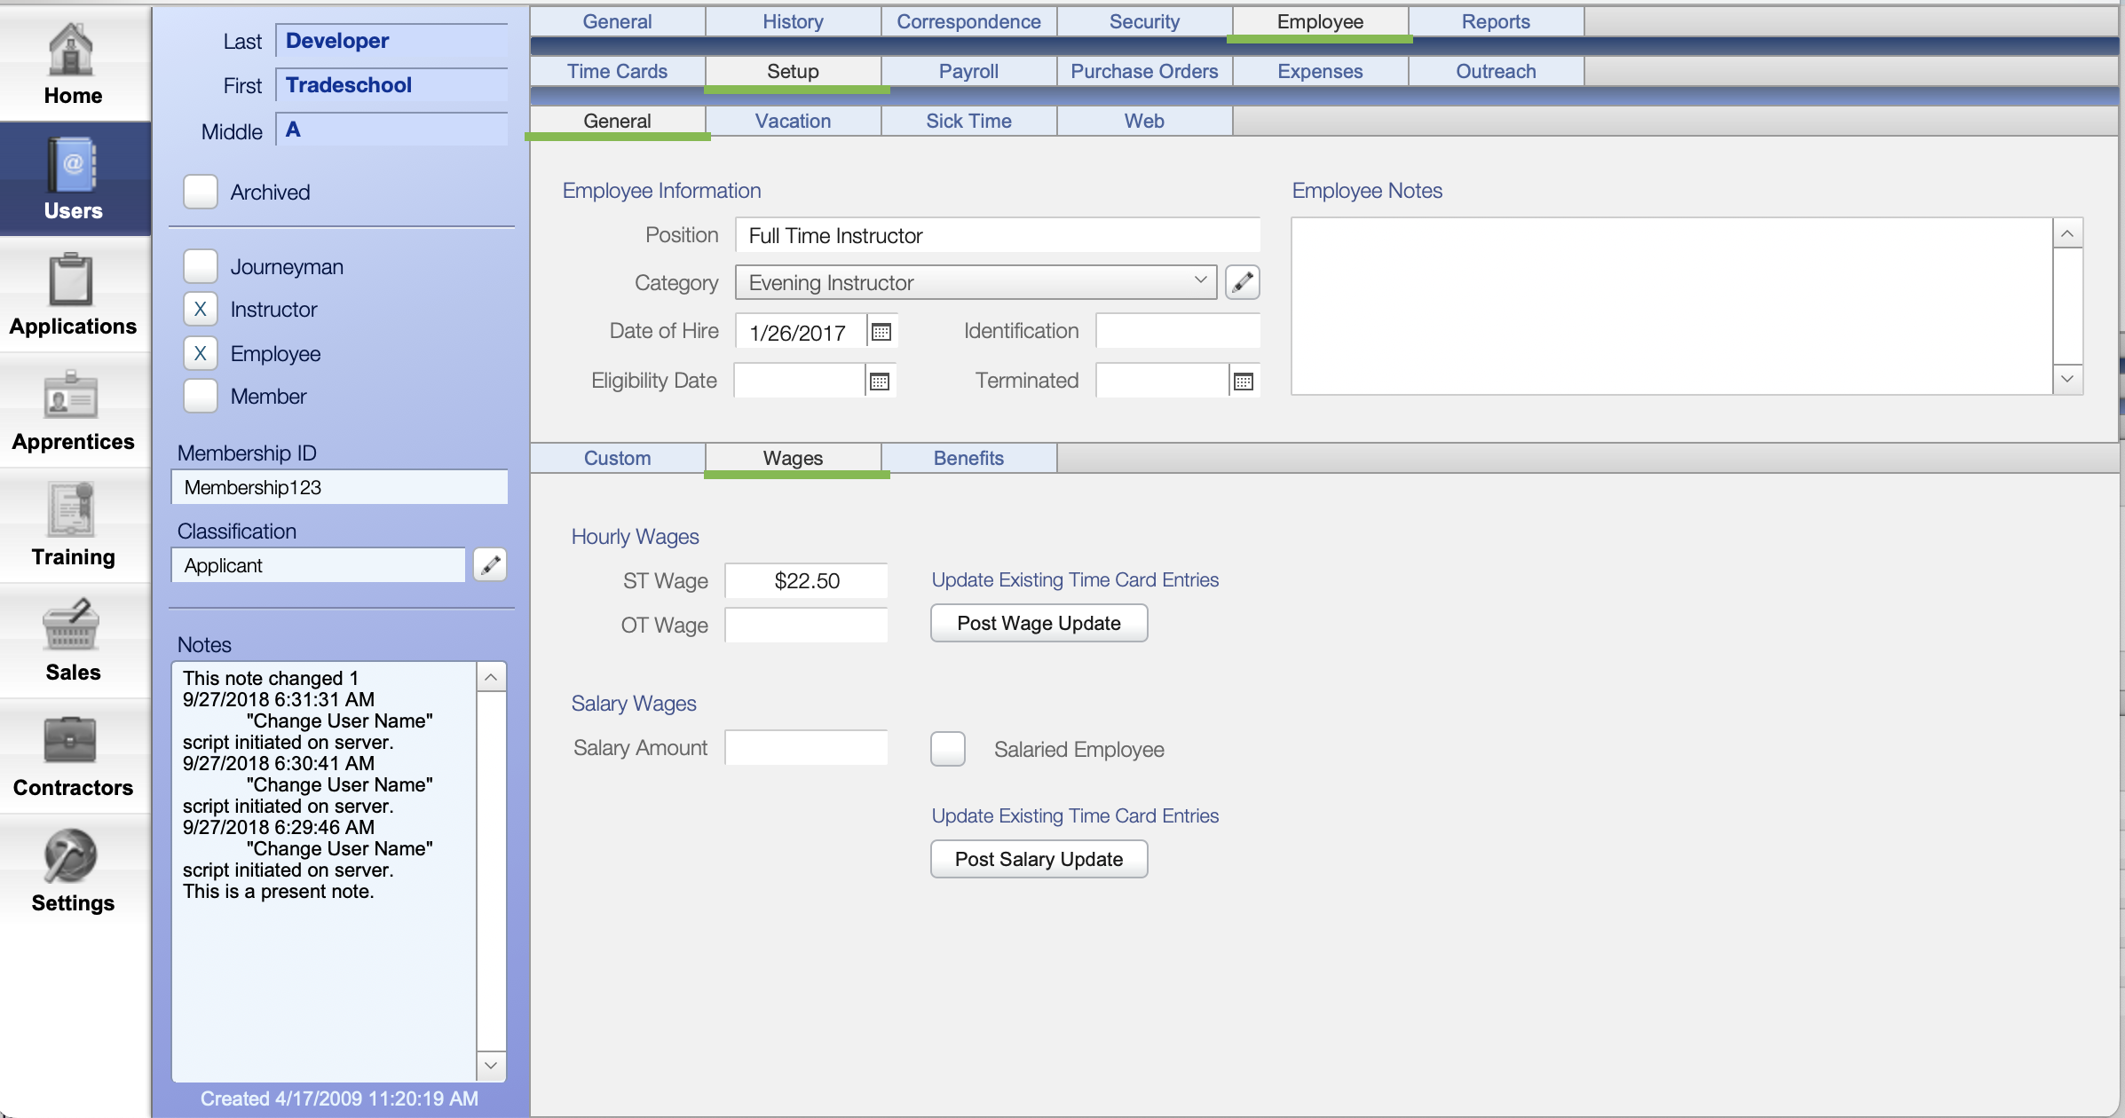Select the Setup tab
This screenshot has width=2125, height=1118.
(793, 71)
